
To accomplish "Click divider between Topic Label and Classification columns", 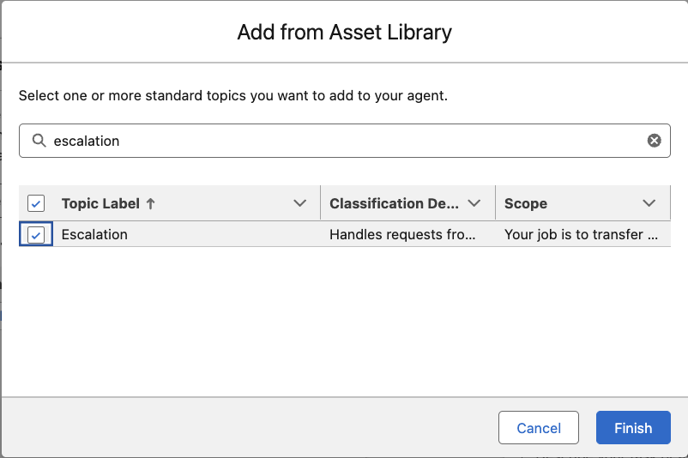I will [320, 204].
